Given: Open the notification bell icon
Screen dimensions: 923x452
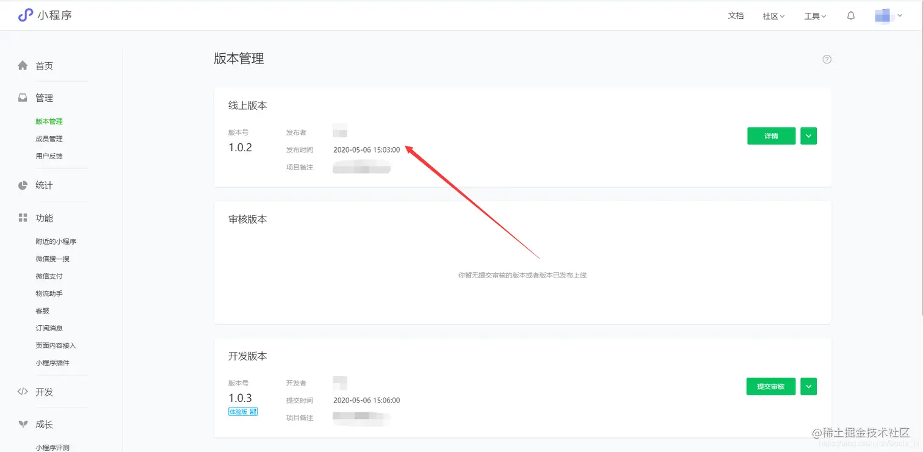Looking at the screenshot, I should coord(851,16).
